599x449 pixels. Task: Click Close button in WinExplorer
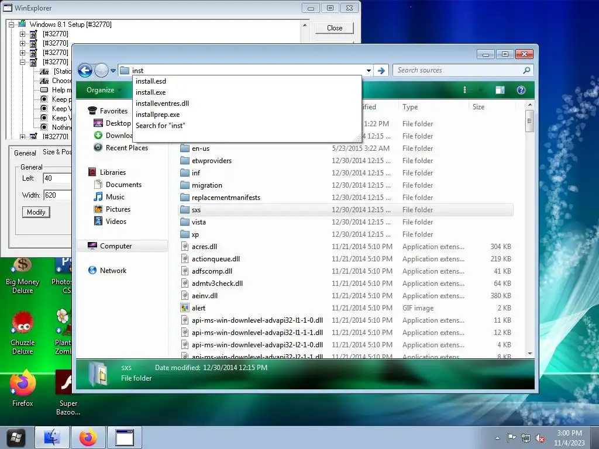[x=334, y=28]
